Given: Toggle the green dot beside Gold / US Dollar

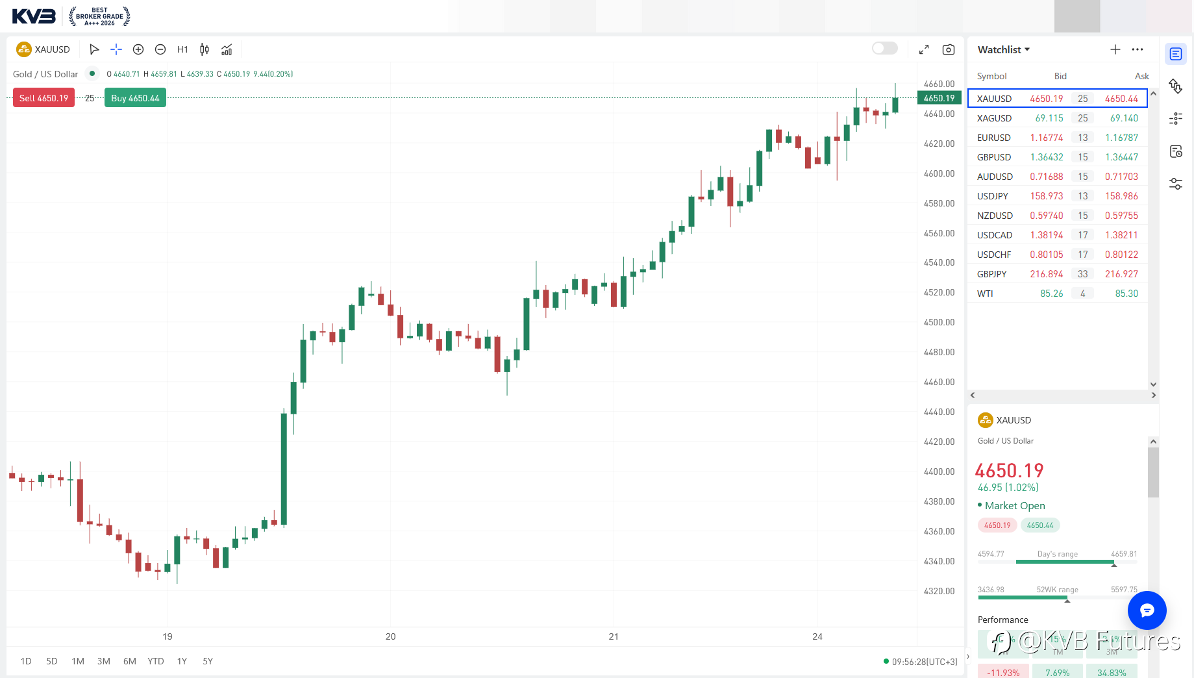Looking at the screenshot, I should point(92,73).
